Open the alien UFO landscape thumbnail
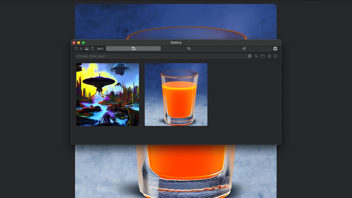 [107, 94]
